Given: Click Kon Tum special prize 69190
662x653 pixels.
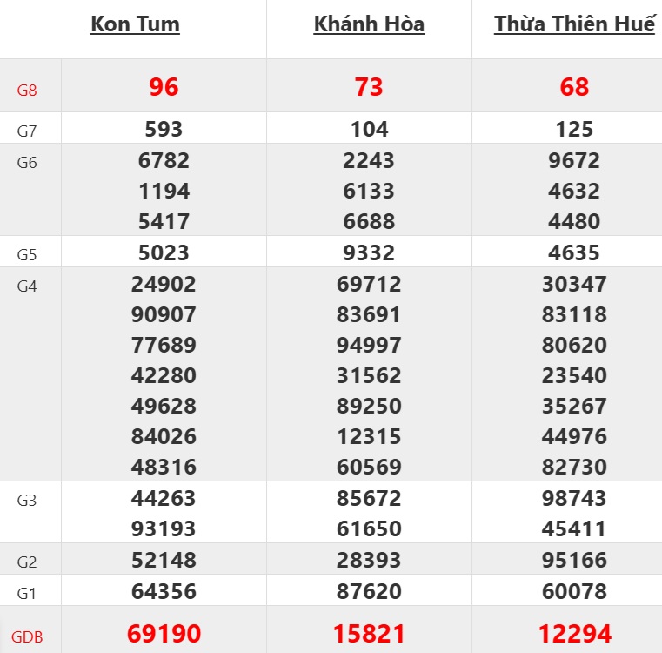Looking at the screenshot, I should click(x=164, y=633).
